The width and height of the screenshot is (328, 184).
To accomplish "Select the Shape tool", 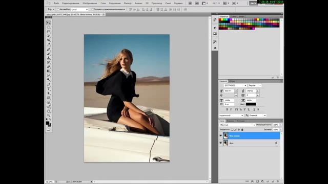I will click(x=49, y=98).
